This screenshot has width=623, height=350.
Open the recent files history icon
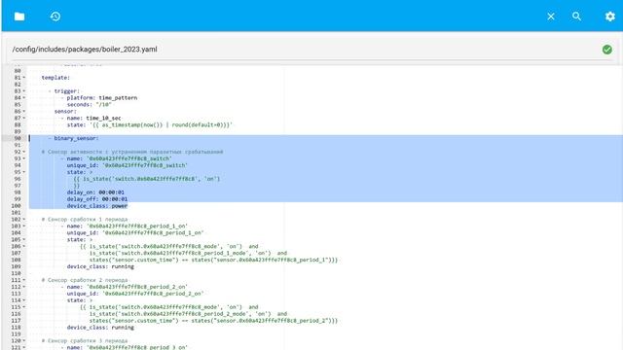pos(55,17)
